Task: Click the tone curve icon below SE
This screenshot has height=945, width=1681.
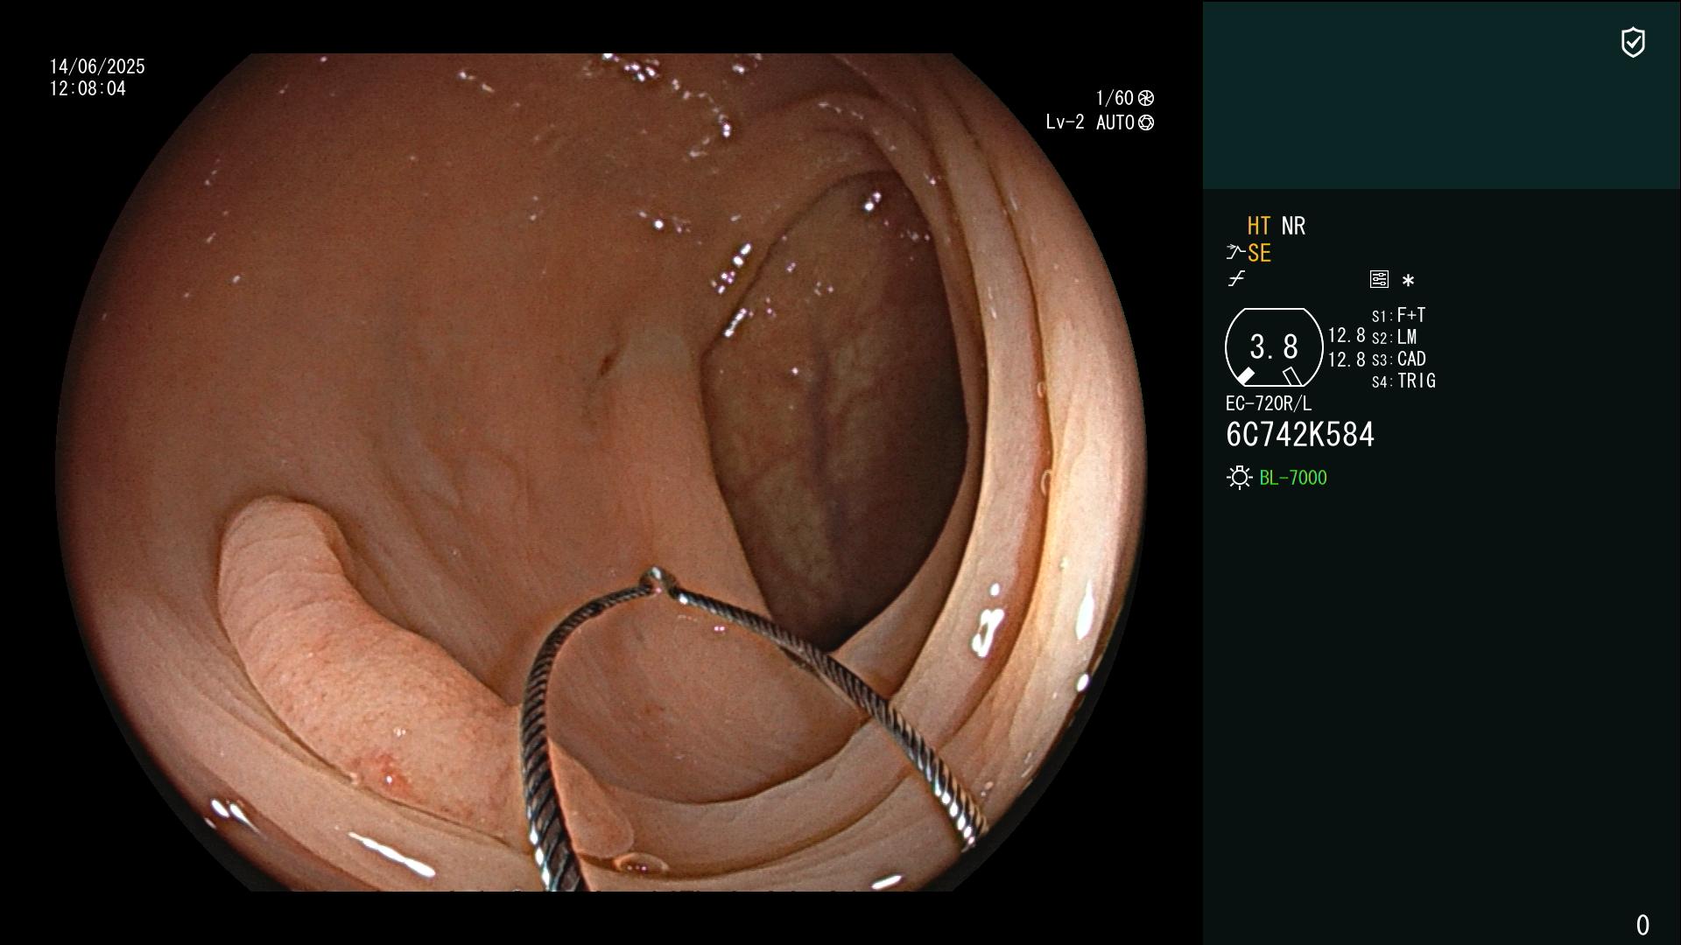Action: click(1236, 279)
